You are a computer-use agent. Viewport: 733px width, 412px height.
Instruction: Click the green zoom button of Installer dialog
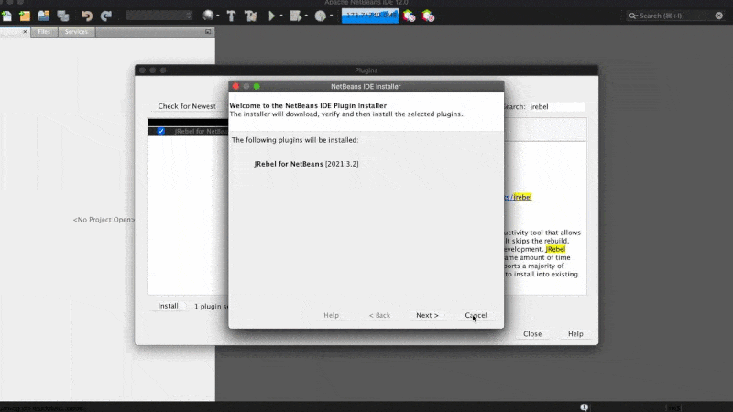tap(257, 86)
